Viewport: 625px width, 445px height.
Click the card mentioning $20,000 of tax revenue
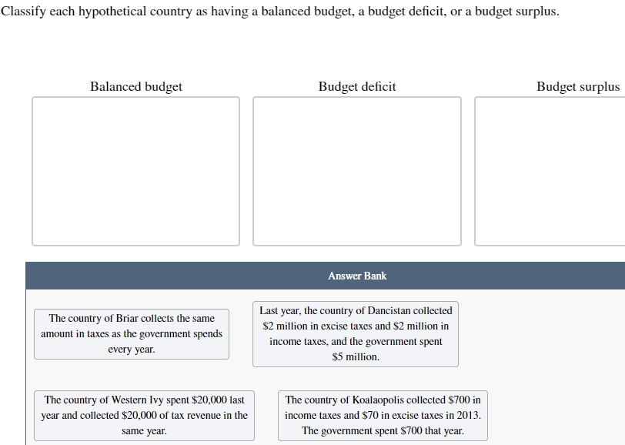click(x=145, y=415)
